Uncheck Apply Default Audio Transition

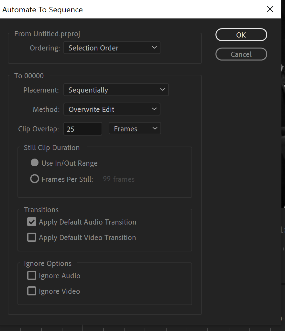click(x=32, y=222)
